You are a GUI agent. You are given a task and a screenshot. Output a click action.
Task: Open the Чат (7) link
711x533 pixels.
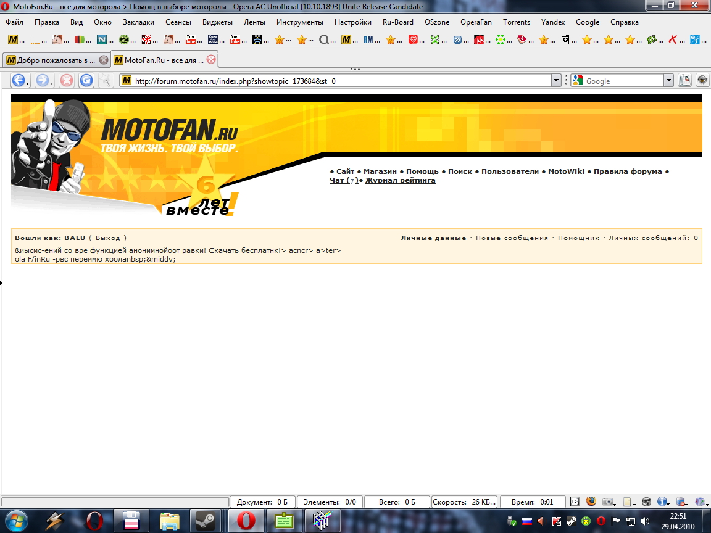[x=344, y=180]
